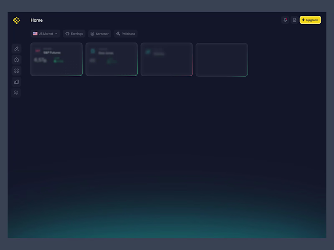This screenshot has height=250, width=334.
Task: Open the Dow Jones card
Action: [111, 59]
